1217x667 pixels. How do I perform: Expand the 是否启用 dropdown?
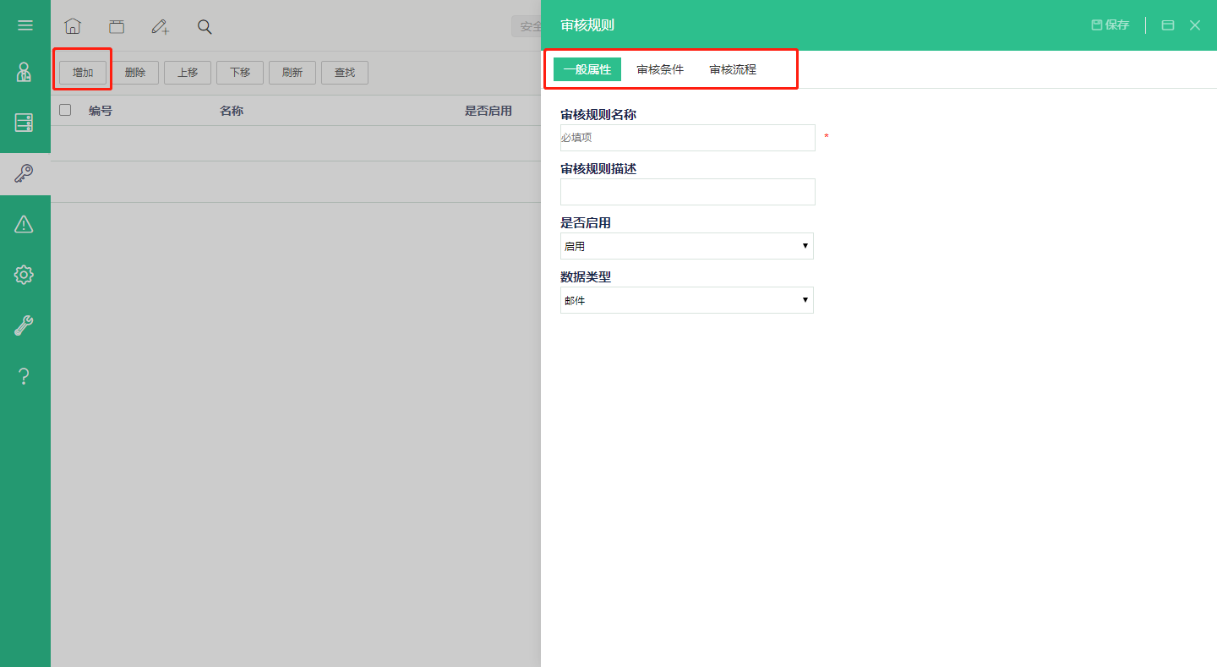(687, 246)
